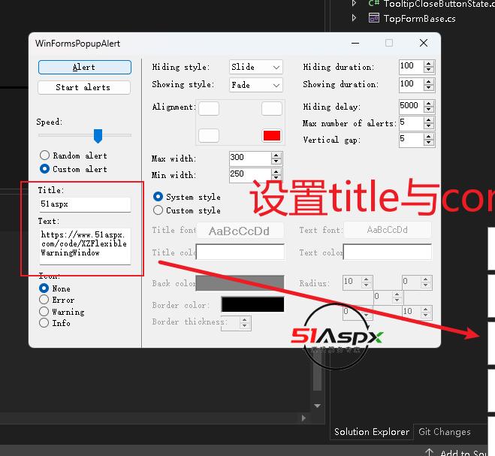Click the Hiding duration value field
The image size is (495, 456).
click(x=411, y=67)
